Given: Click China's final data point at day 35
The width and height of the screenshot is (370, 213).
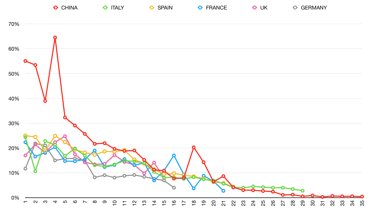Looking at the screenshot, I should click(x=362, y=197).
